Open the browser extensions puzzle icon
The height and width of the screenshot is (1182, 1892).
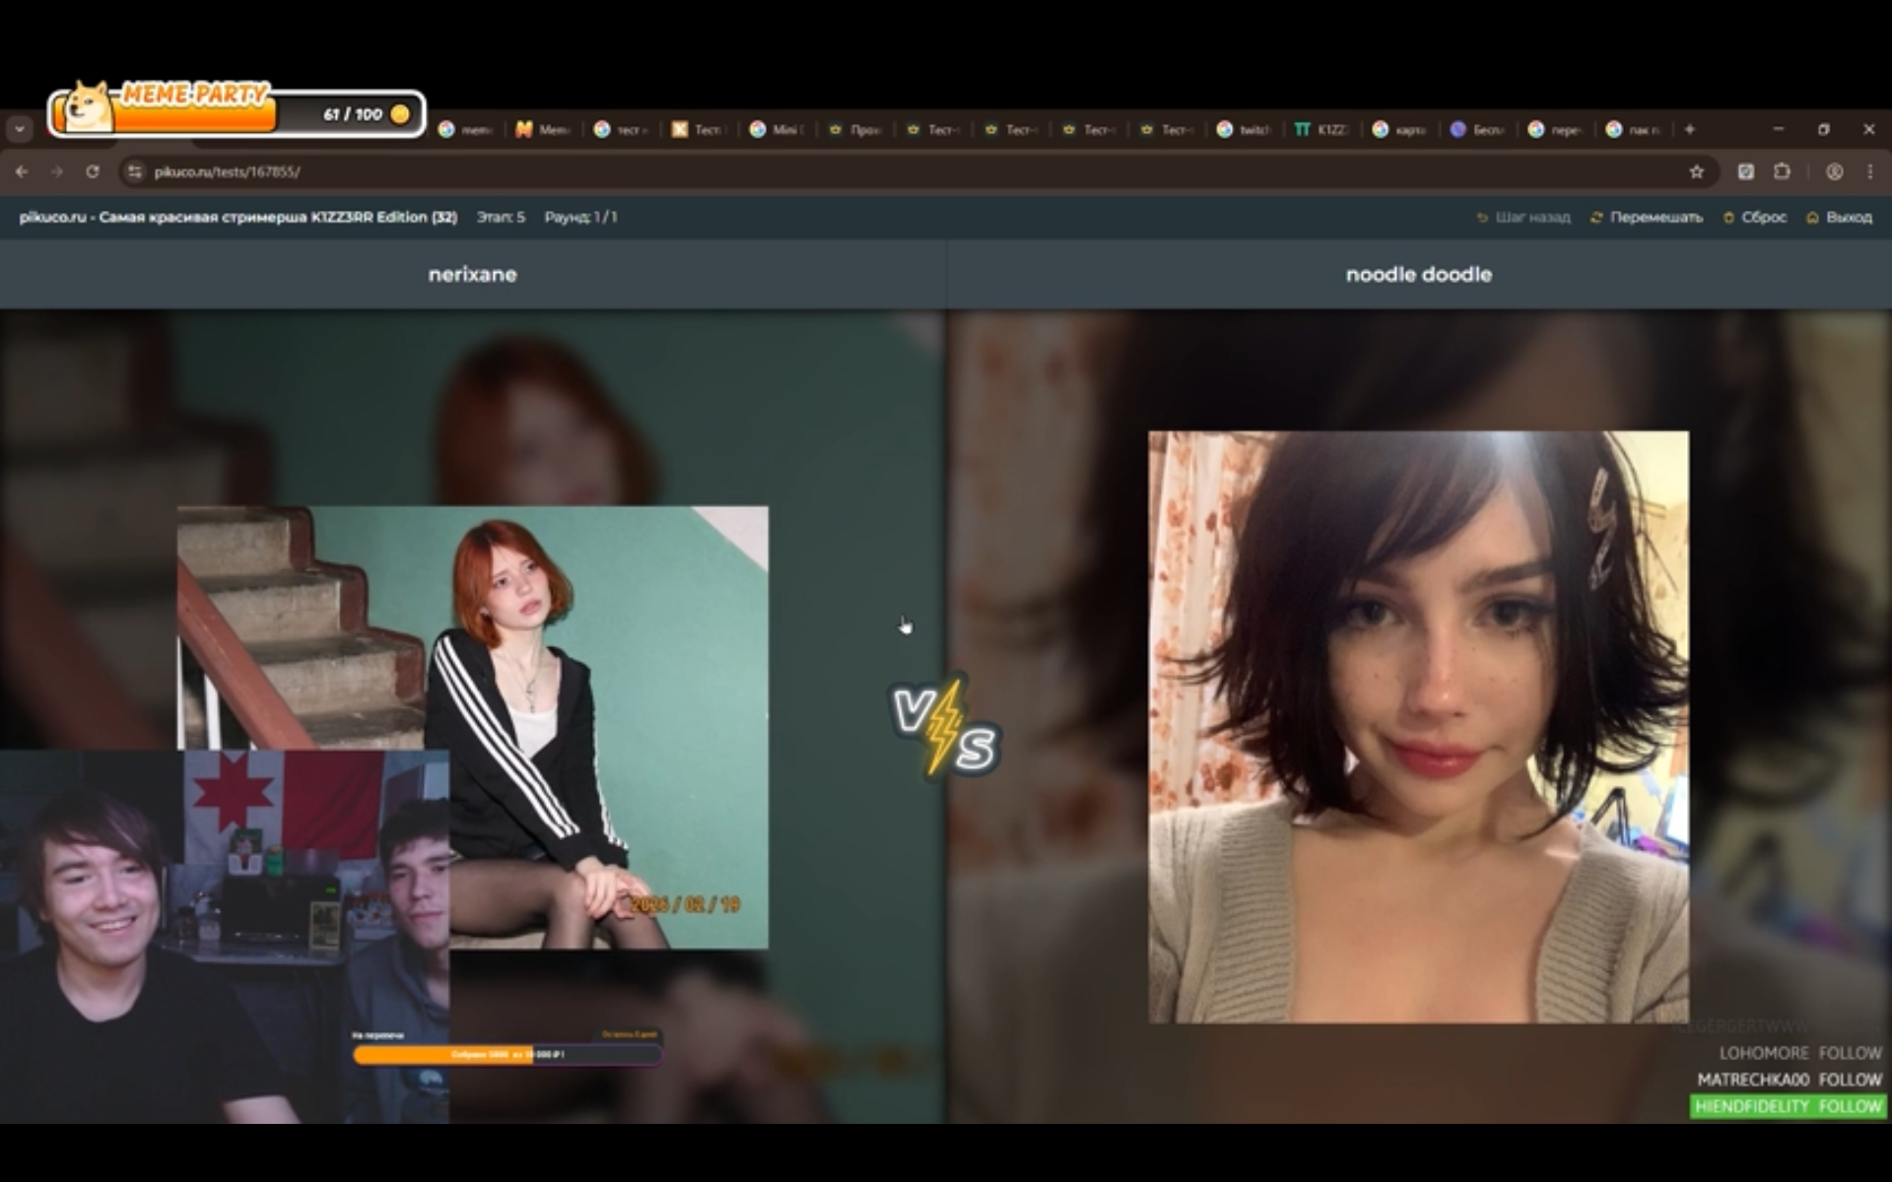[x=1782, y=171]
